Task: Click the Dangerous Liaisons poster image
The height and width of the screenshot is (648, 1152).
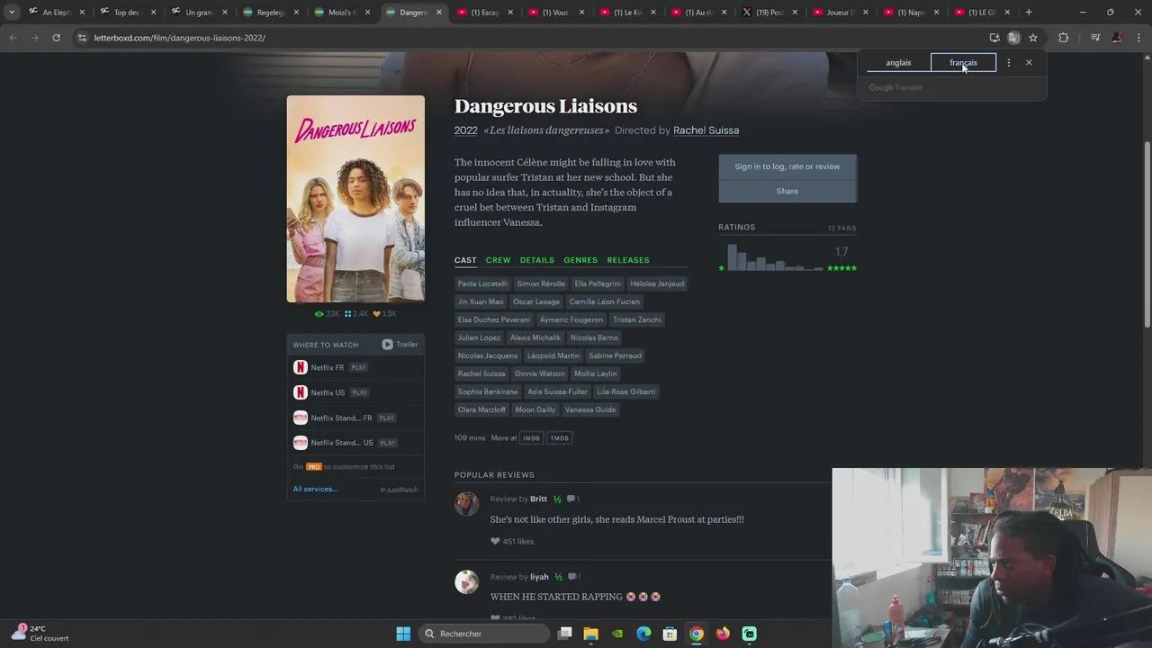Action: [355, 199]
